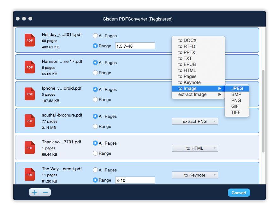
Task: Select Range for southall-brochure.pdf
Action: click(x=95, y=126)
